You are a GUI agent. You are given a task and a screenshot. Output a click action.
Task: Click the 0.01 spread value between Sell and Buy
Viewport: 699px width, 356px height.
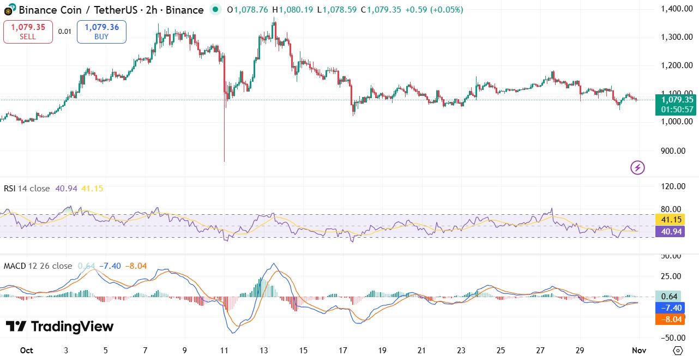pos(64,32)
